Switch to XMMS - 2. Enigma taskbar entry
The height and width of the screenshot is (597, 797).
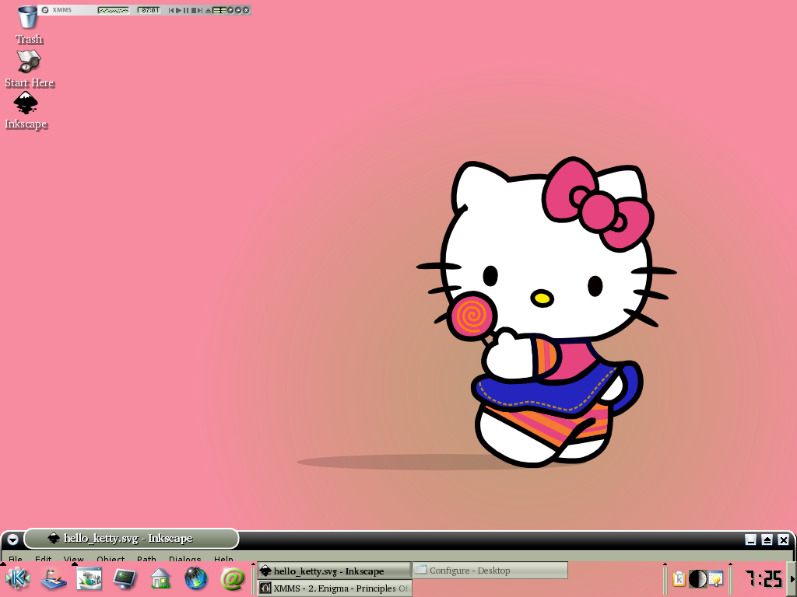(334, 588)
